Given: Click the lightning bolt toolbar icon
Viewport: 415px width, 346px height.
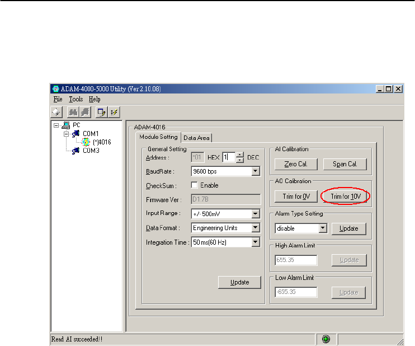Looking at the screenshot, I should [115, 111].
